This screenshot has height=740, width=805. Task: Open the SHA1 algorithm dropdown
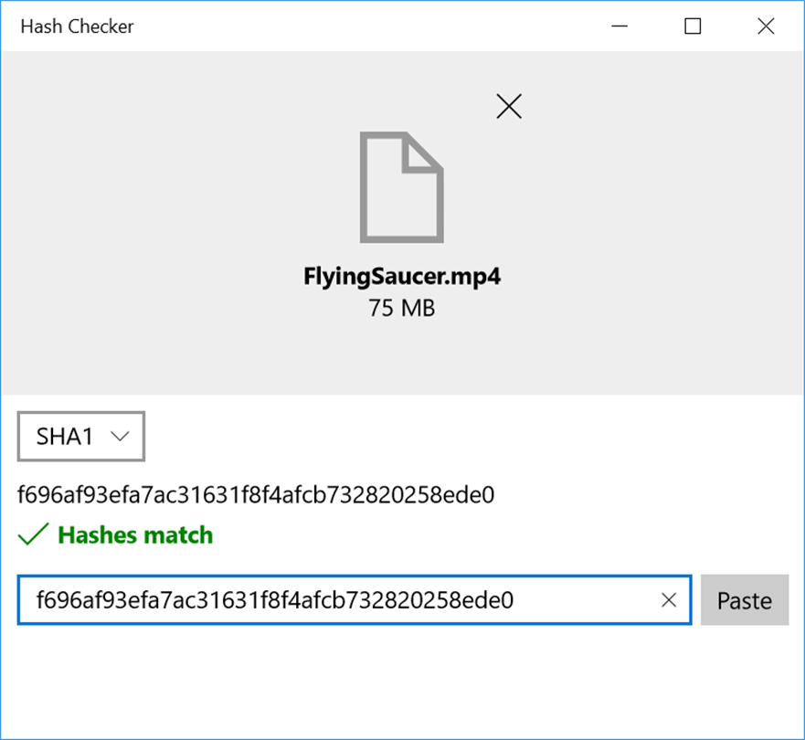pyautogui.click(x=81, y=436)
